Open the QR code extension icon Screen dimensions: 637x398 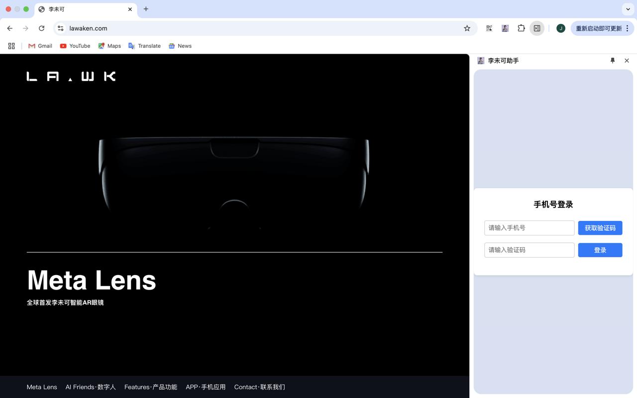pyautogui.click(x=489, y=28)
